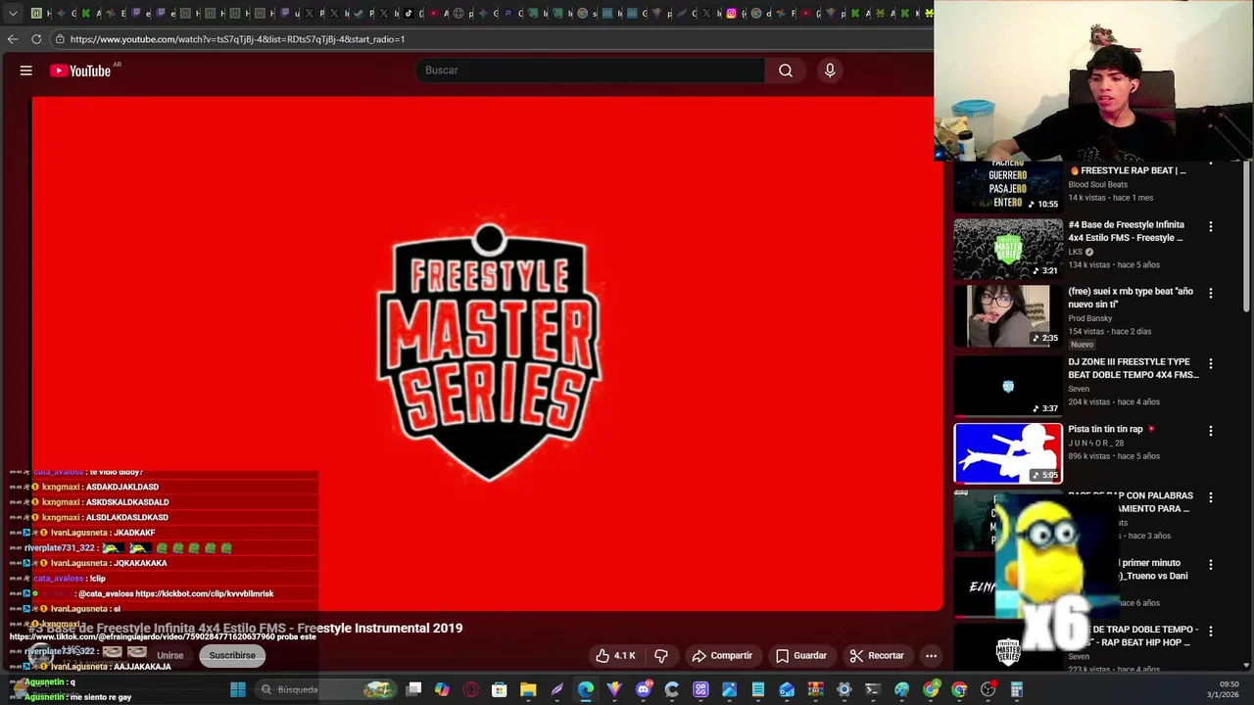The width and height of the screenshot is (1254, 705).
Task: Go to YouTube home via logo
Action: (81, 70)
